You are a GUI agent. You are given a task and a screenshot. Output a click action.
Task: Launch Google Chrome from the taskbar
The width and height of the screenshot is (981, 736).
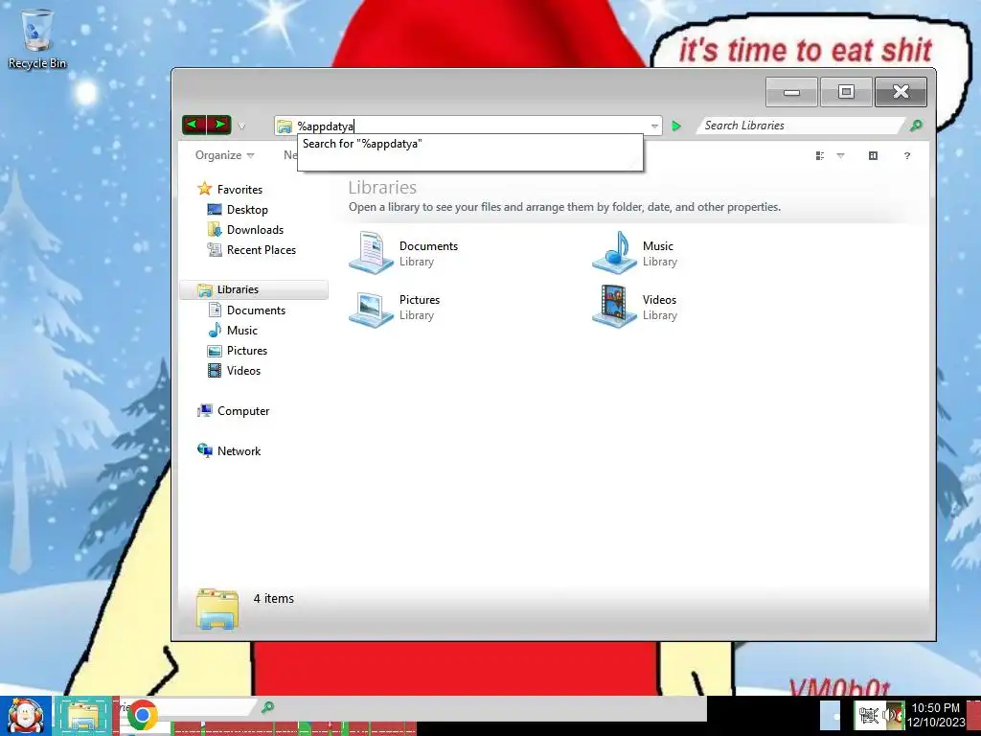[142, 715]
